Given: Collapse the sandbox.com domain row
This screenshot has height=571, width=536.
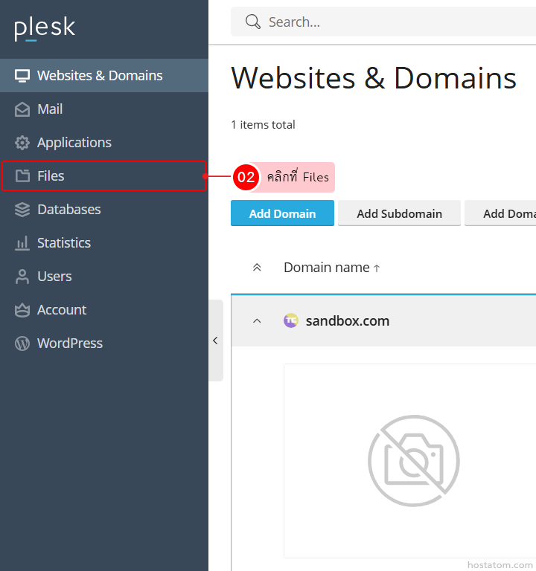Looking at the screenshot, I should click(x=257, y=320).
